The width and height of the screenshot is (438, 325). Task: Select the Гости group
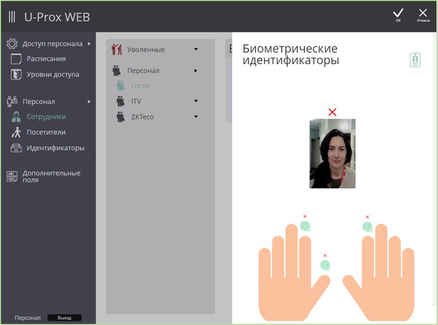[140, 85]
